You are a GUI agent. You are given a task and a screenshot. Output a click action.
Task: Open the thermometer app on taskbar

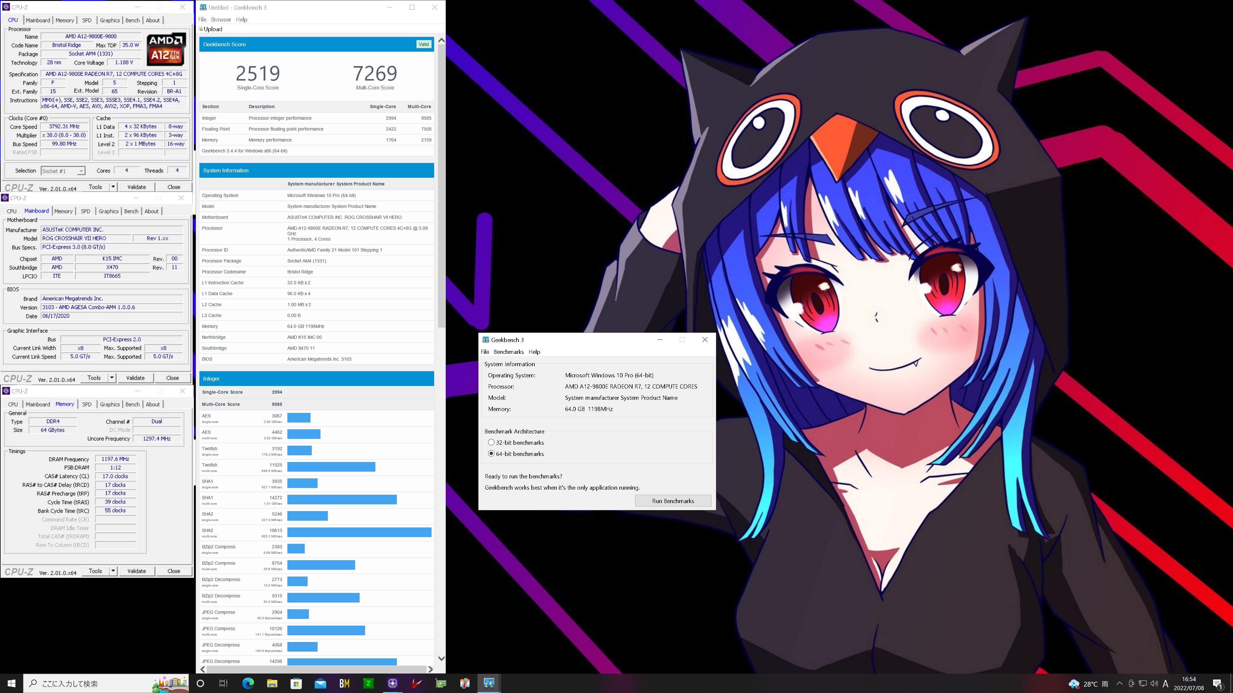click(x=465, y=683)
